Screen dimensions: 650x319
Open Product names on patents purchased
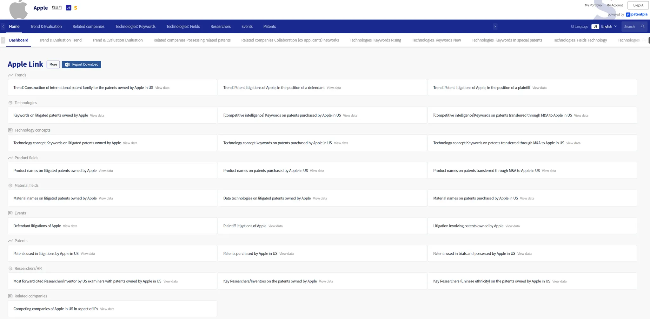322,170
